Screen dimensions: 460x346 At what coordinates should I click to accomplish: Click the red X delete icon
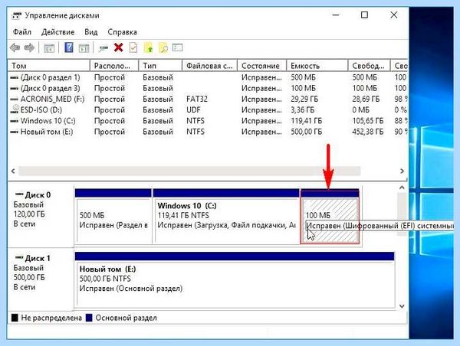(119, 47)
